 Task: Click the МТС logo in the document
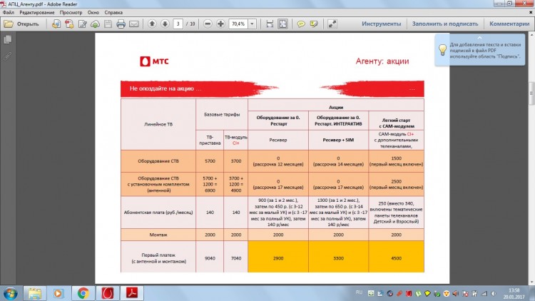154,61
